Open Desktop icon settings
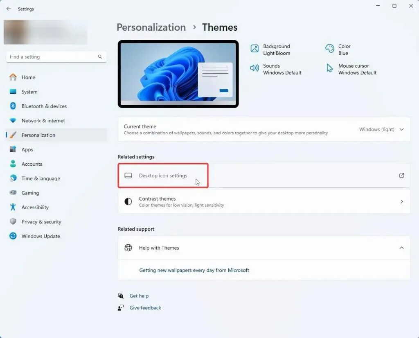419x338 pixels. coord(264,176)
